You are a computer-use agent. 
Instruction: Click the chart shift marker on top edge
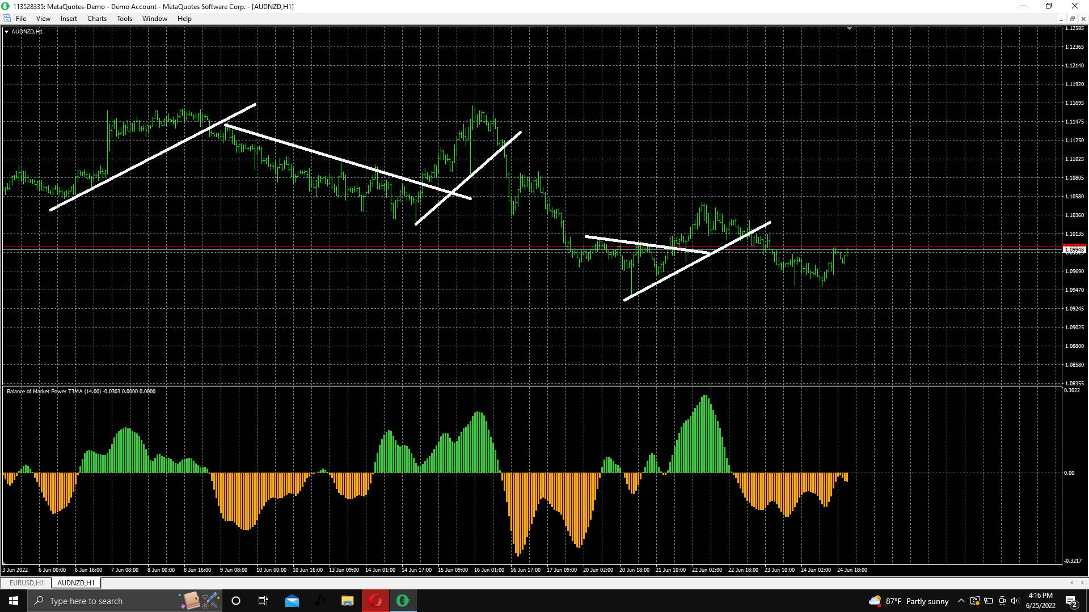849,28
